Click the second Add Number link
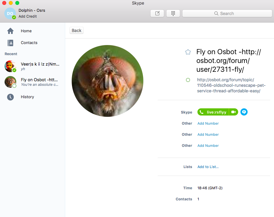 [x=208, y=134]
